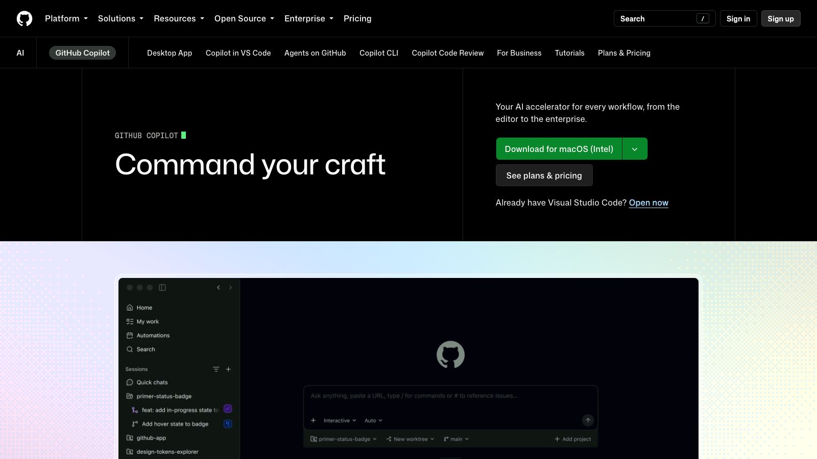The image size is (817, 459).
Task: Open the download options dropdown arrow
Action: click(x=635, y=149)
